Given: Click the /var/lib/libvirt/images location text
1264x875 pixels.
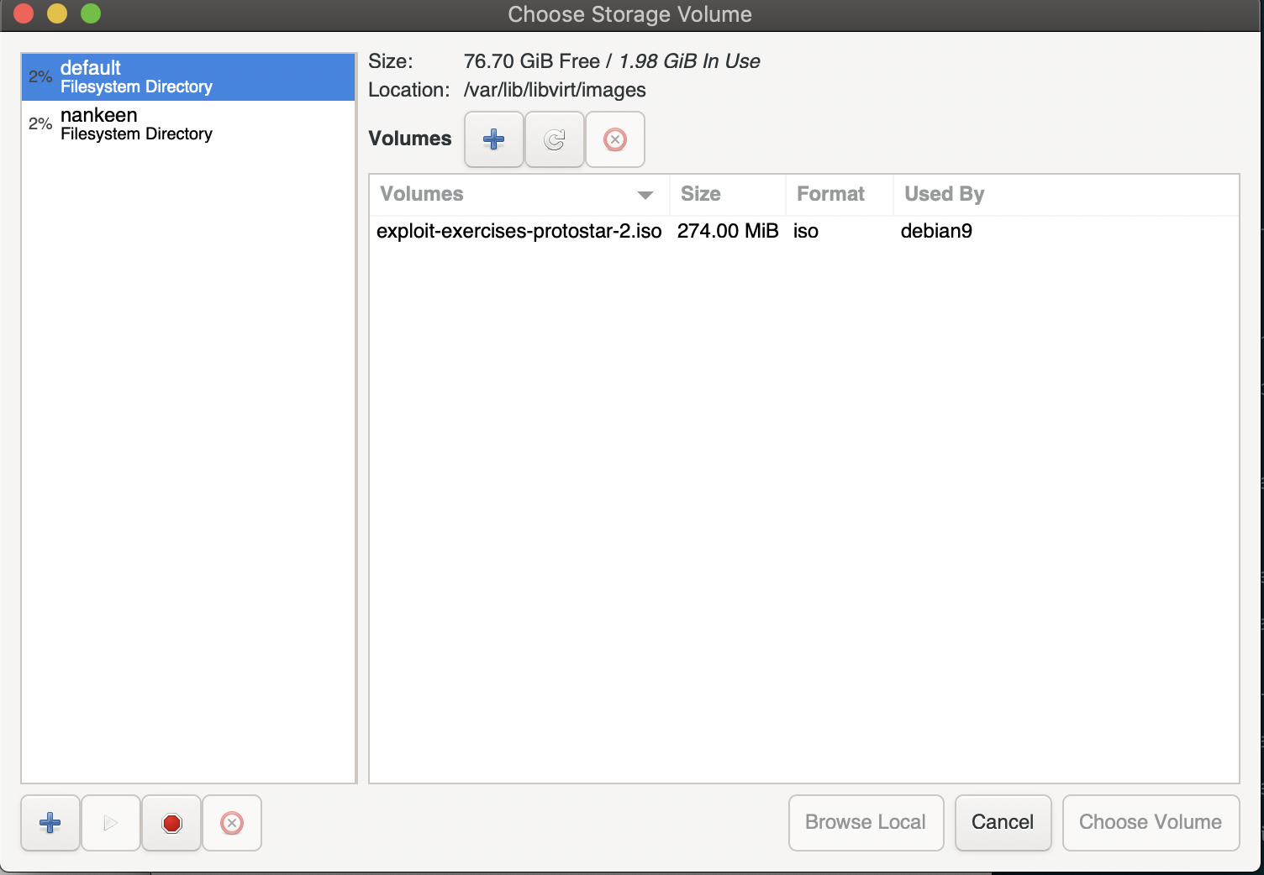Looking at the screenshot, I should point(555,90).
